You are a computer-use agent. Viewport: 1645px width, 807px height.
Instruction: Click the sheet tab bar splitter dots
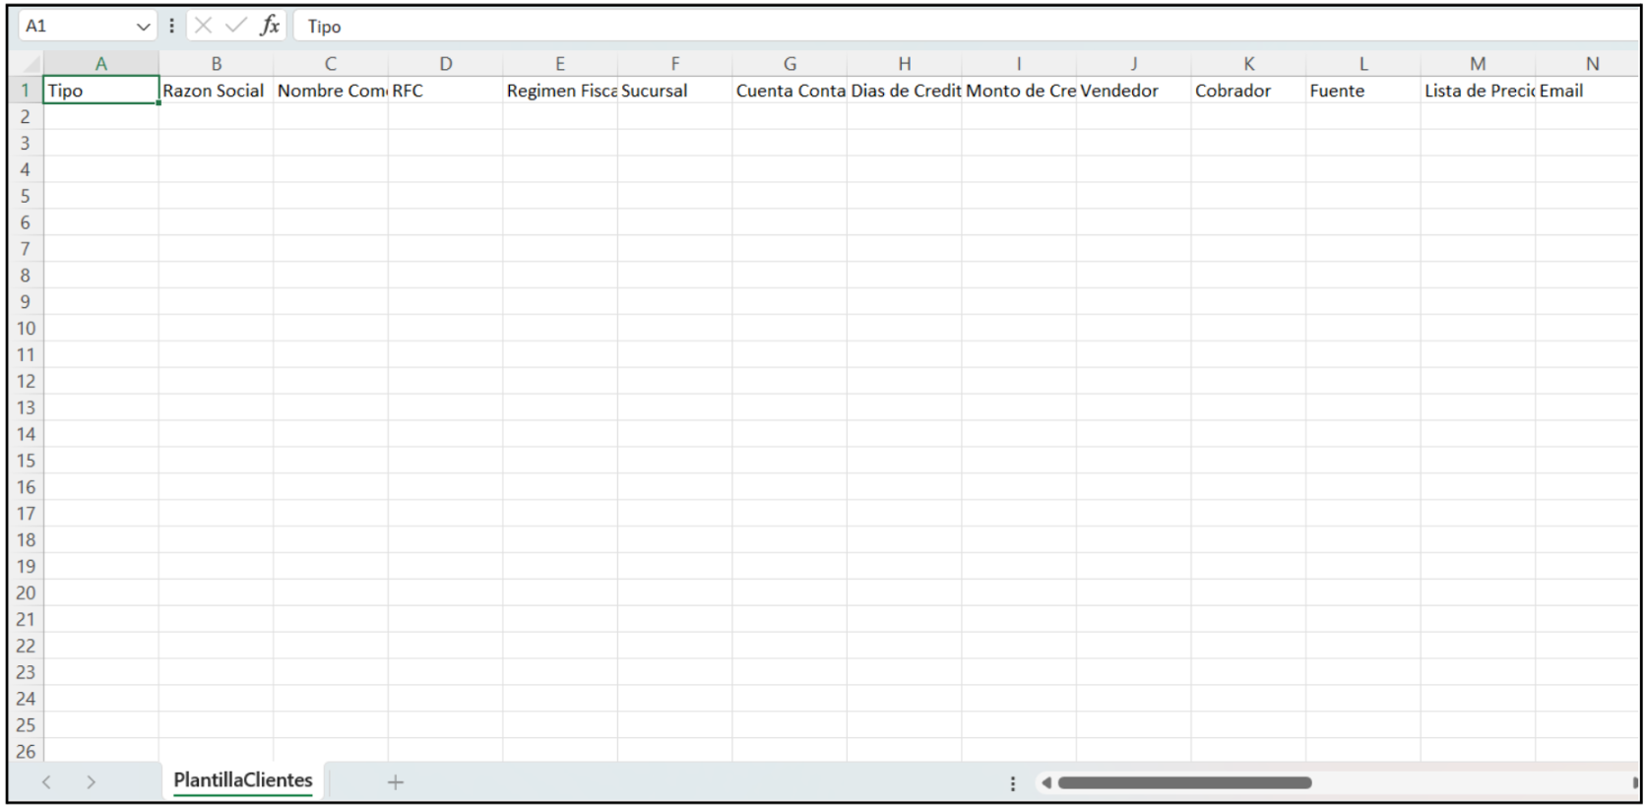[x=1013, y=783]
